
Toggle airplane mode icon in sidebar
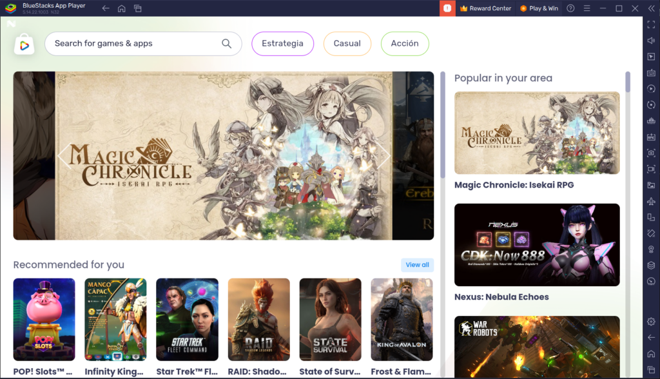click(x=651, y=201)
